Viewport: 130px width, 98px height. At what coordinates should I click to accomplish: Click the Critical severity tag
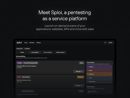coord(19,63)
